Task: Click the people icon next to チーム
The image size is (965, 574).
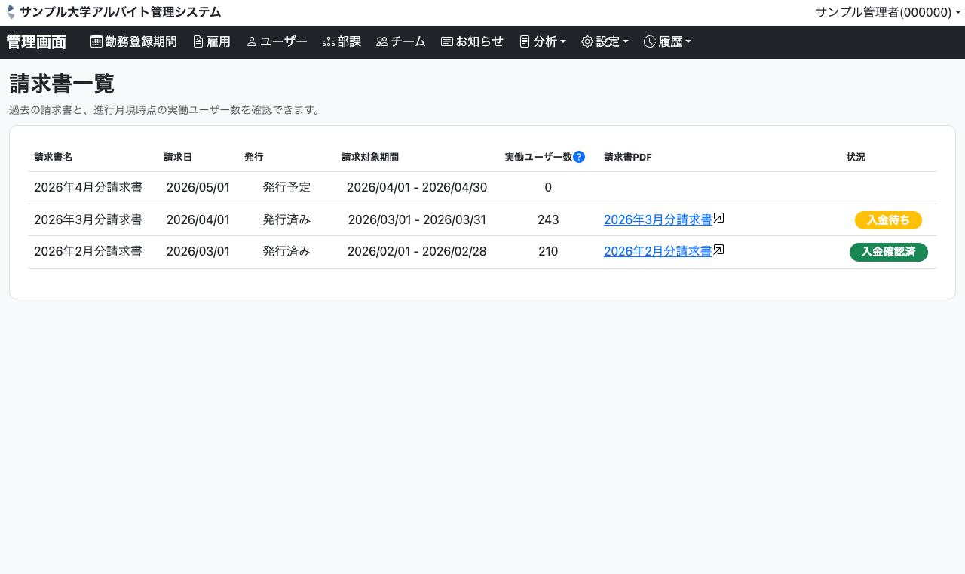Action: pyautogui.click(x=382, y=42)
